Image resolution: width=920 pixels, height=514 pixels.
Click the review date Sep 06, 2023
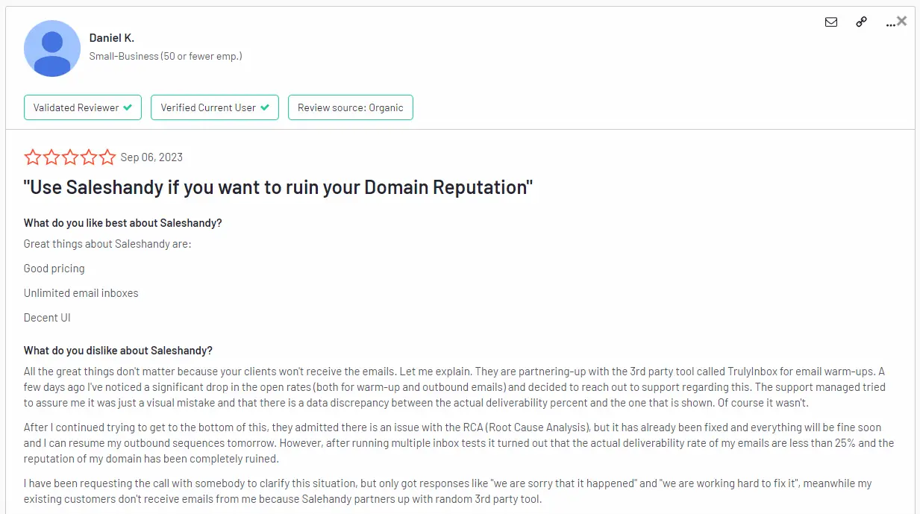(x=151, y=157)
